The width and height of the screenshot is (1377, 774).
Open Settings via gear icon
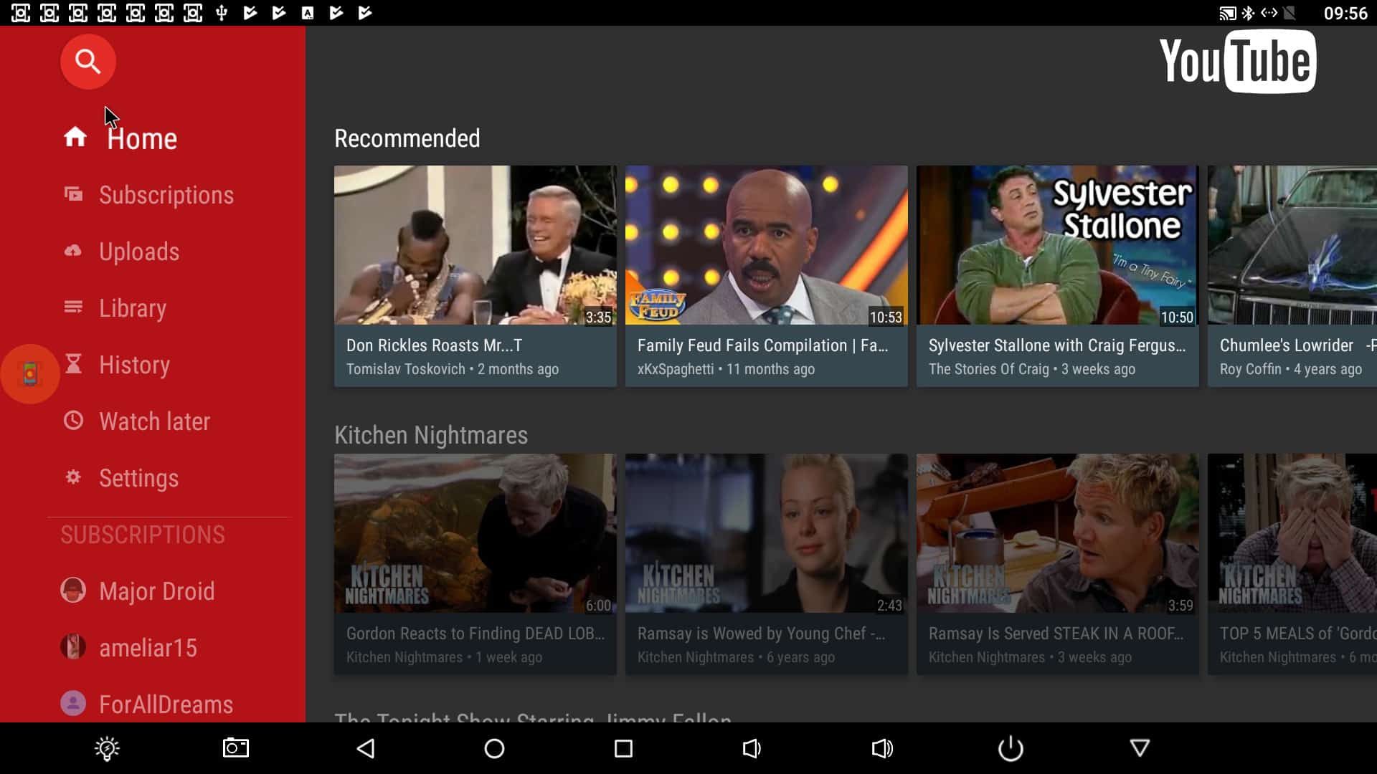coord(73,477)
